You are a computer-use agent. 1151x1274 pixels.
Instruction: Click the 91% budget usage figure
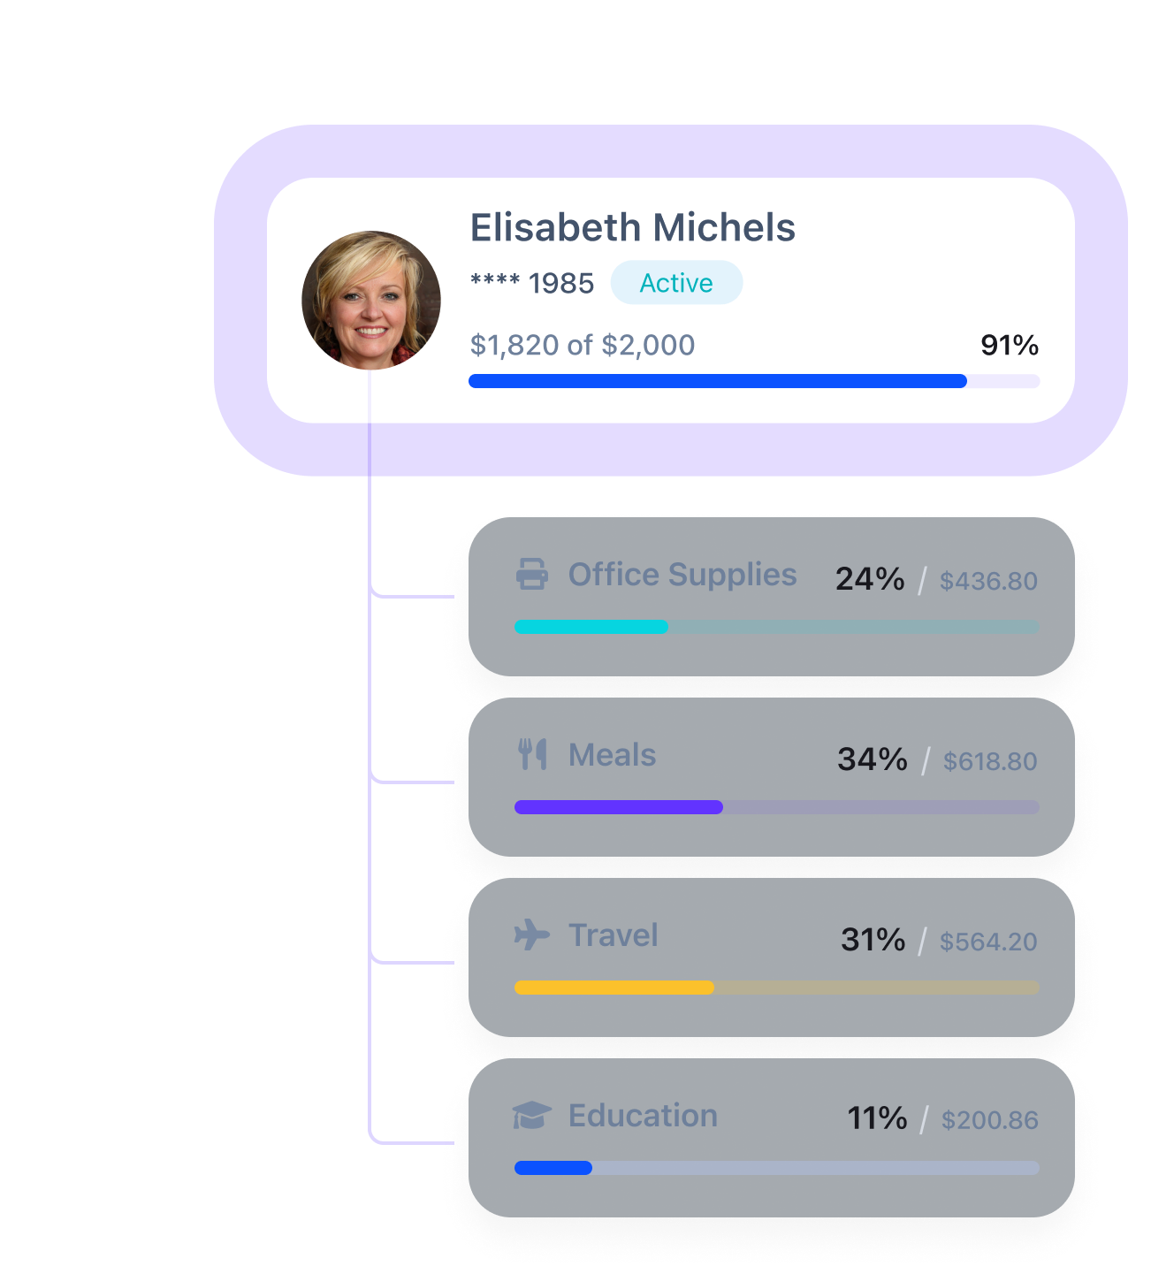click(1009, 345)
